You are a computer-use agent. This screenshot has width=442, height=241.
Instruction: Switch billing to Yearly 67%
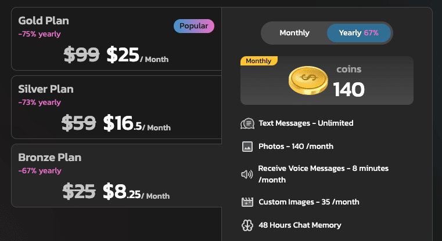[x=358, y=33]
